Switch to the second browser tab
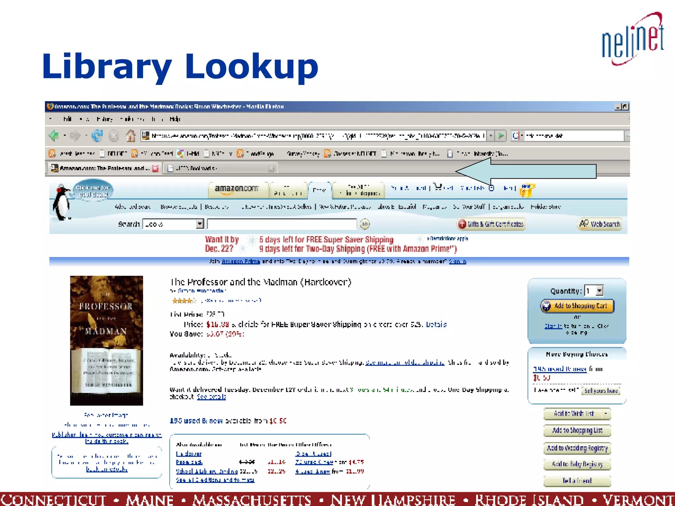 (x=220, y=168)
